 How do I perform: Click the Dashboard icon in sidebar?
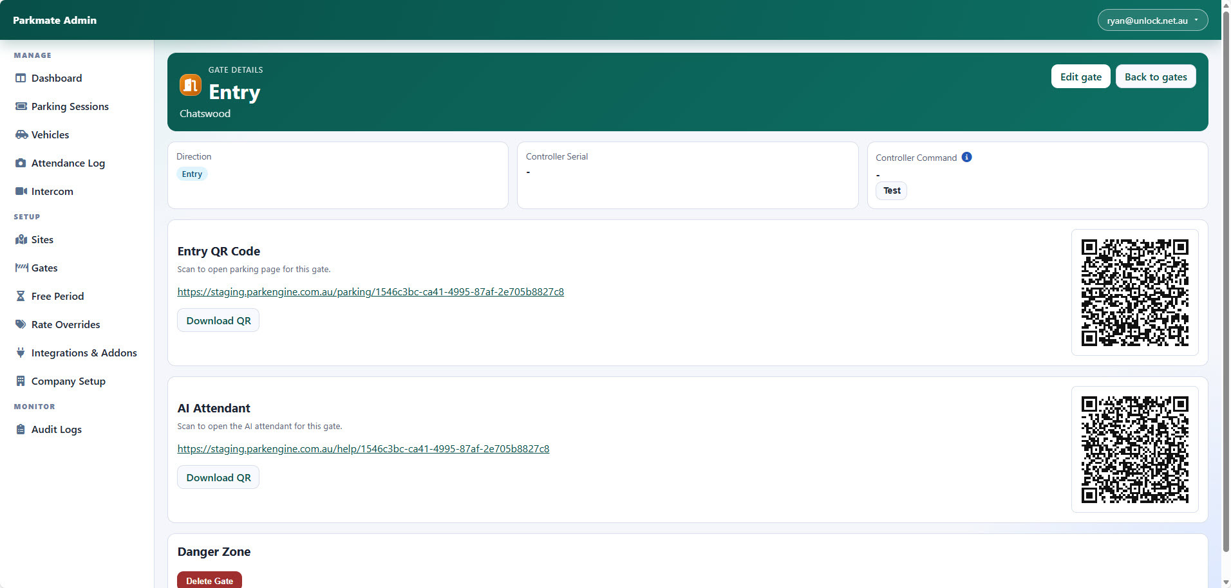tap(21, 78)
